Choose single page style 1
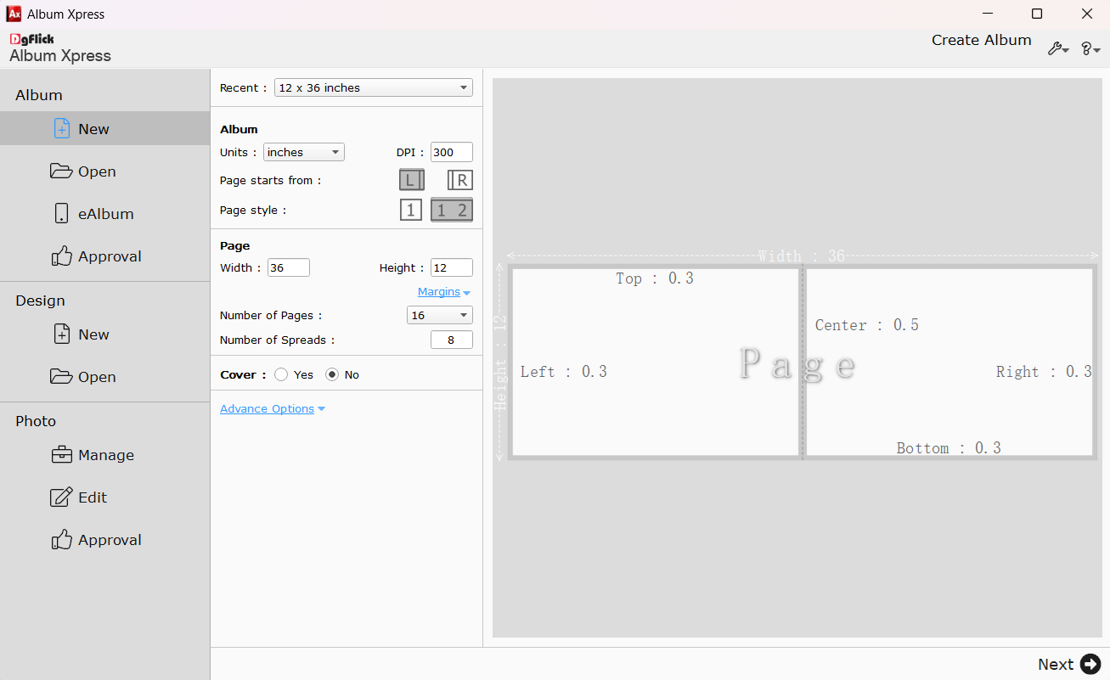The height and width of the screenshot is (680, 1110). tap(411, 210)
